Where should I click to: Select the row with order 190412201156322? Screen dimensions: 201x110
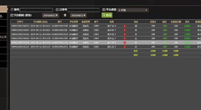click(x=20, y=47)
